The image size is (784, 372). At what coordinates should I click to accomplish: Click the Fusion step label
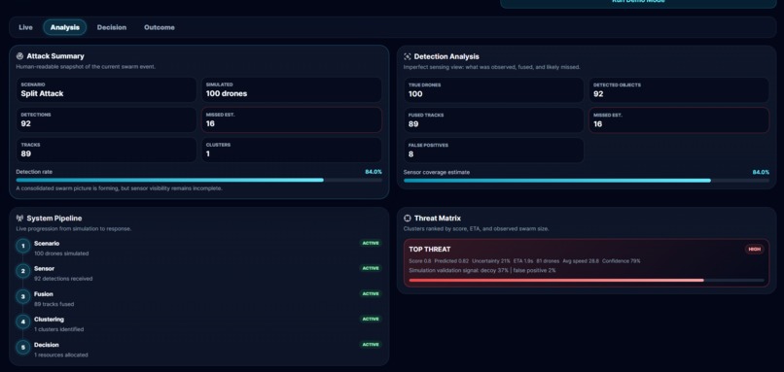pos(44,294)
